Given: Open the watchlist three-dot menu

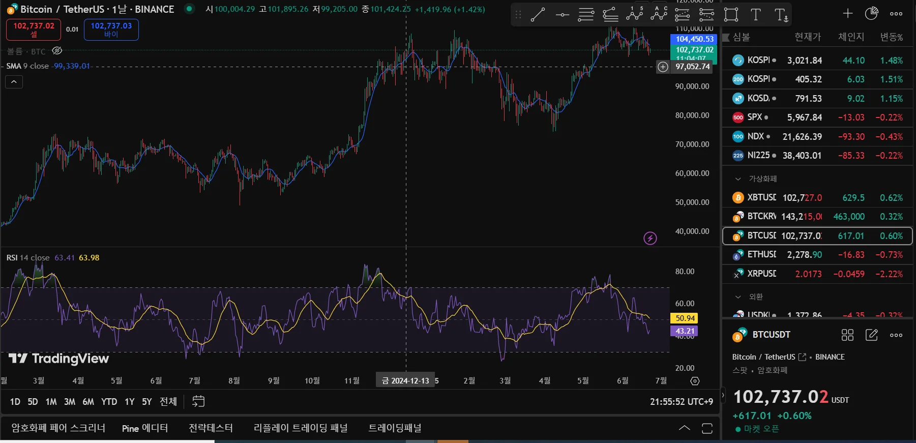Looking at the screenshot, I should pyautogui.click(x=896, y=14).
